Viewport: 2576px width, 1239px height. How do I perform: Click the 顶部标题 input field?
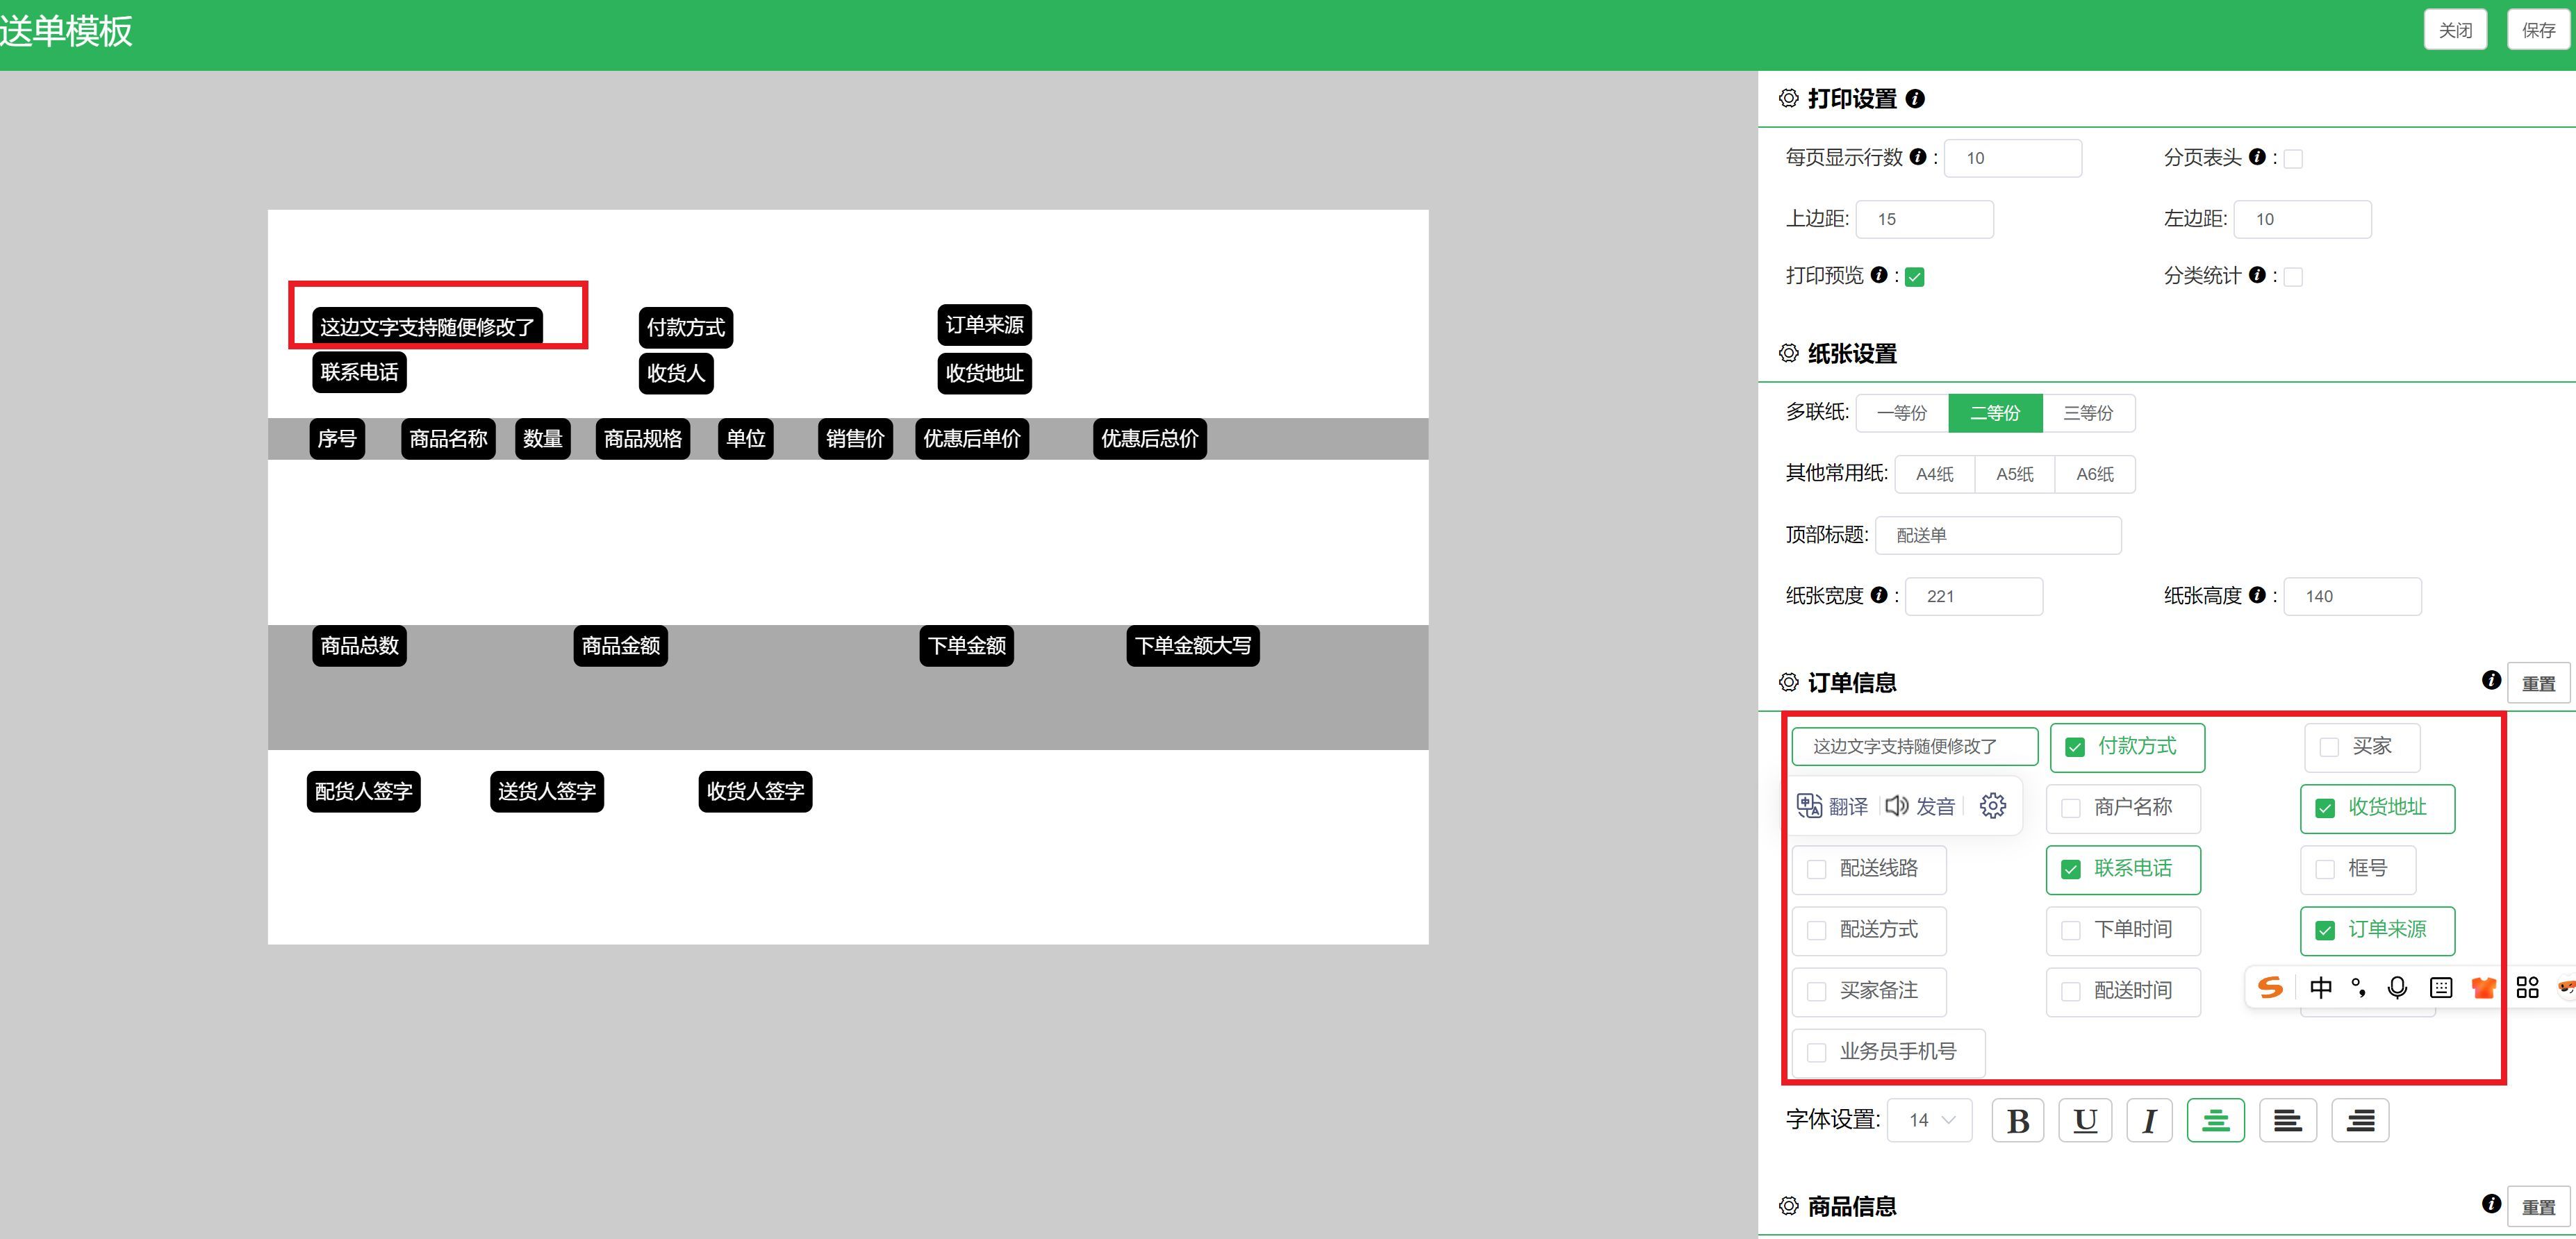click(x=1997, y=535)
